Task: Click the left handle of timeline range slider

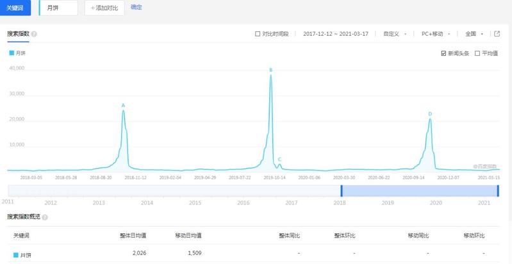Action: point(342,190)
